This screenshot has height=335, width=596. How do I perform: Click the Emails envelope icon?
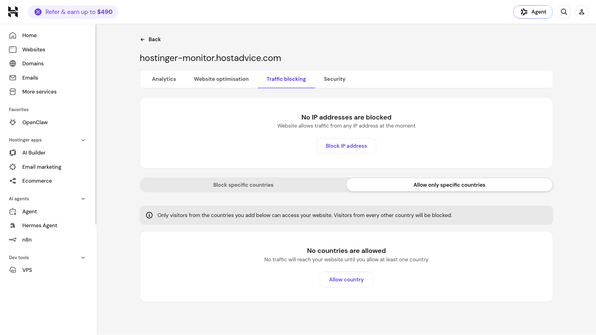click(13, 78)
